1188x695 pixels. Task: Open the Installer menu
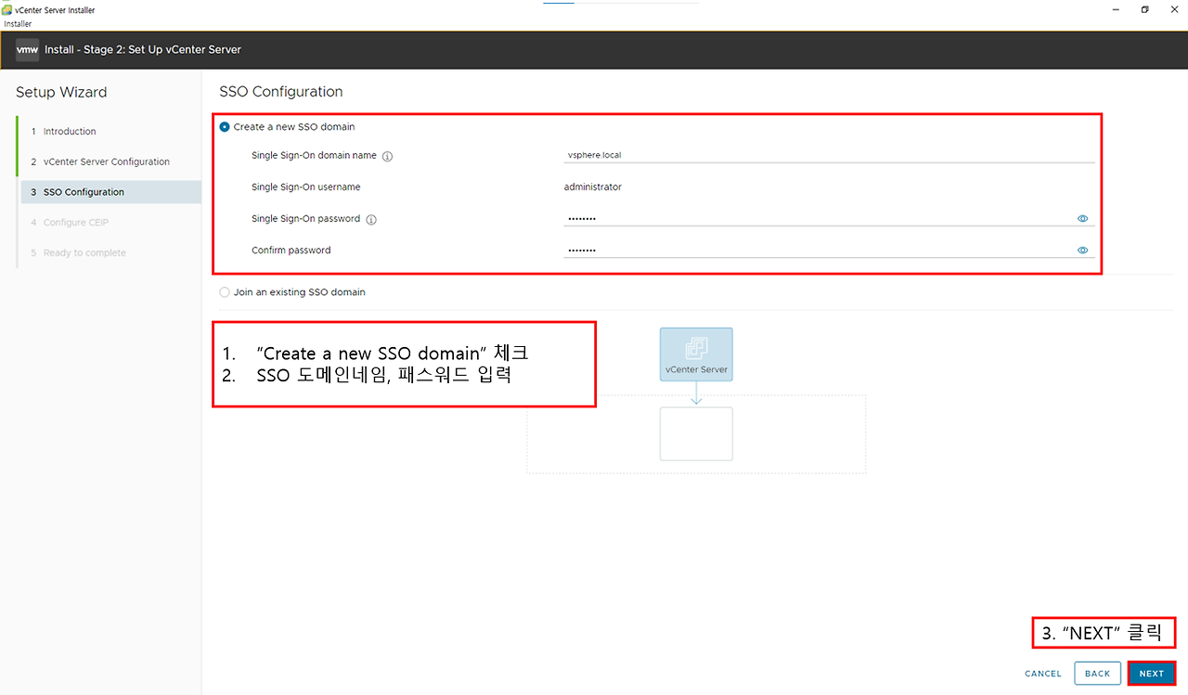point(18,23)
